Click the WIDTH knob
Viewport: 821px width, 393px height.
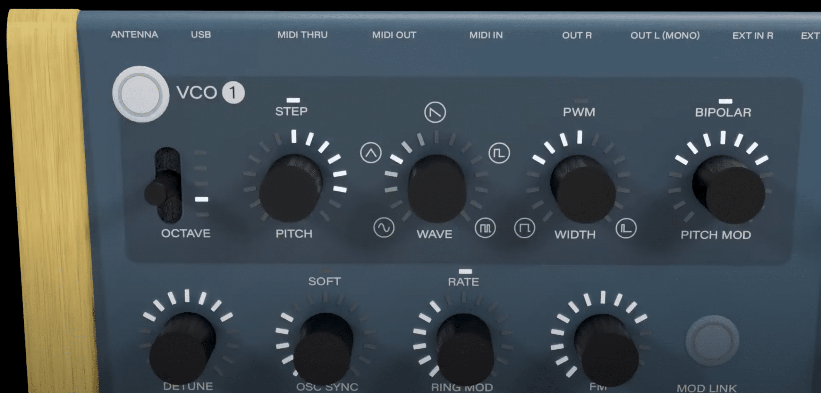(x=583, y=189)
